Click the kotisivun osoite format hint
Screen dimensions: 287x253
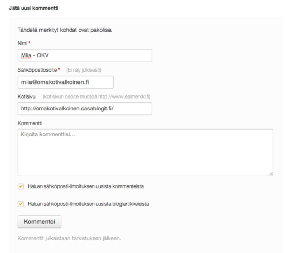97,96
